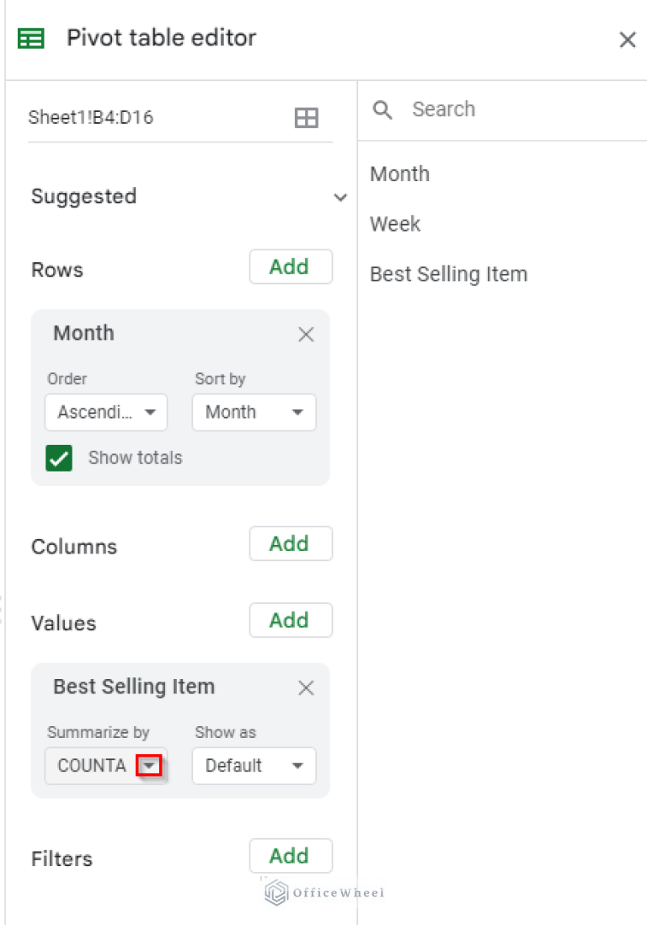This screenshot has width=647, height=925.
Task: Open the Order dropdown showing Ascending
Action: pyautogui.click(x=105, y=412)
